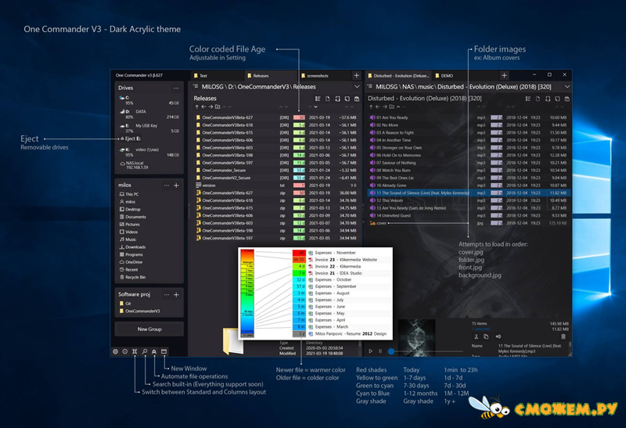
Task: Copy the selected file in preview panel
Action: pyautogui.click(x=486, y=336)
